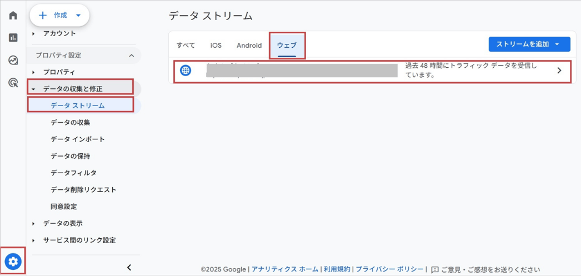
Task: Open データ インポート menu item
Action: pos(78,140)
